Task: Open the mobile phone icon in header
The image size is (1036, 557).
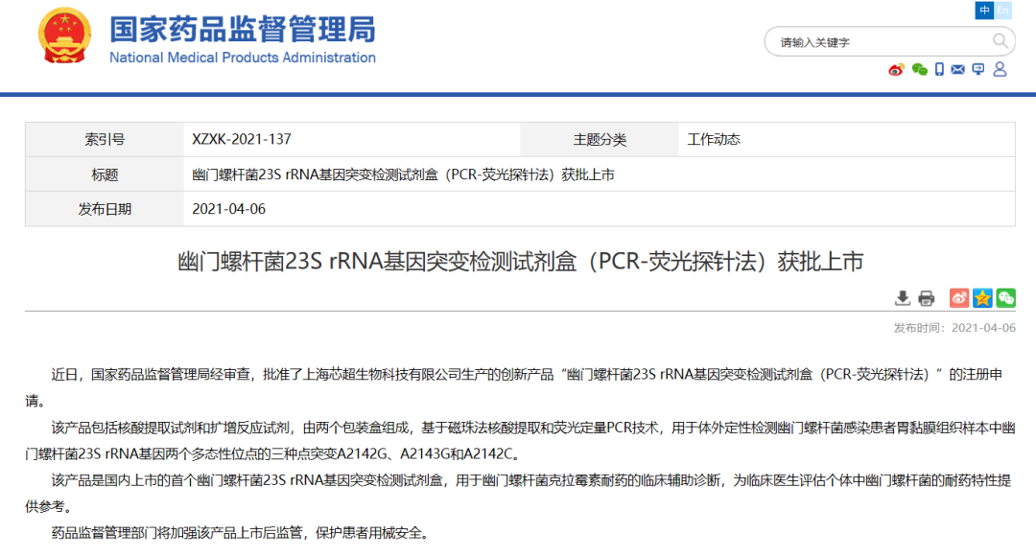Action: click(x=939, y=69)
